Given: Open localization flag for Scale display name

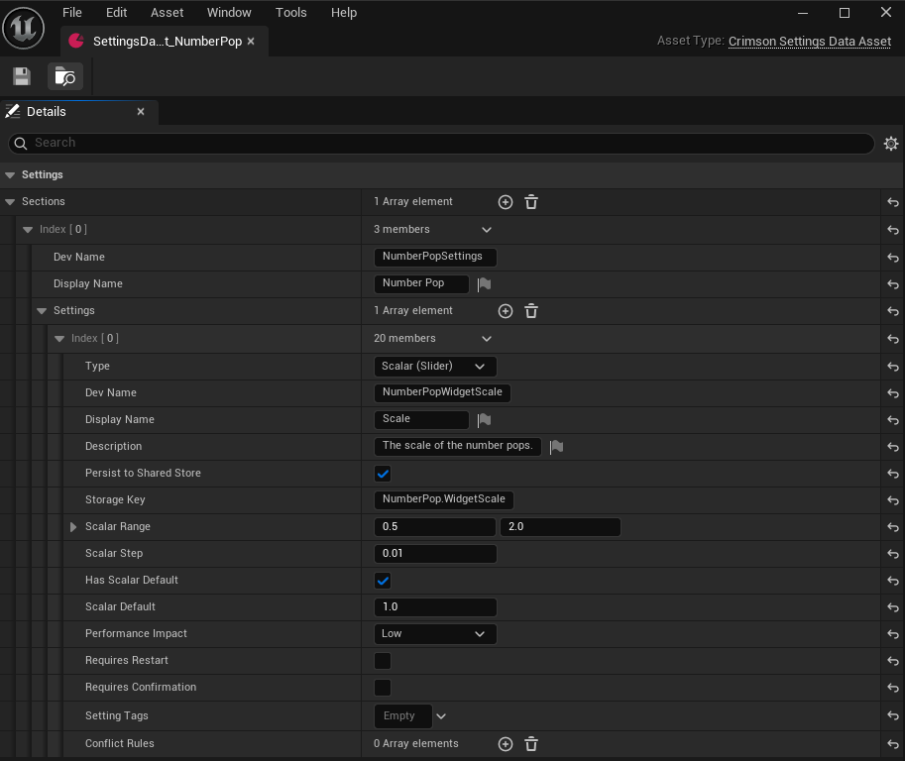Looking at the screenshot, I should point(485,420).
